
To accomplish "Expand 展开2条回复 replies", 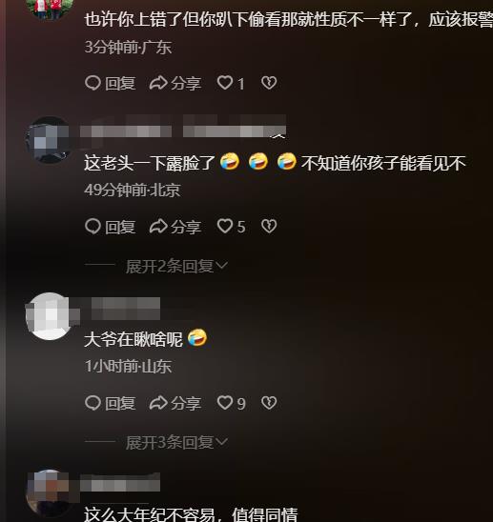I will tap(176, 266).
